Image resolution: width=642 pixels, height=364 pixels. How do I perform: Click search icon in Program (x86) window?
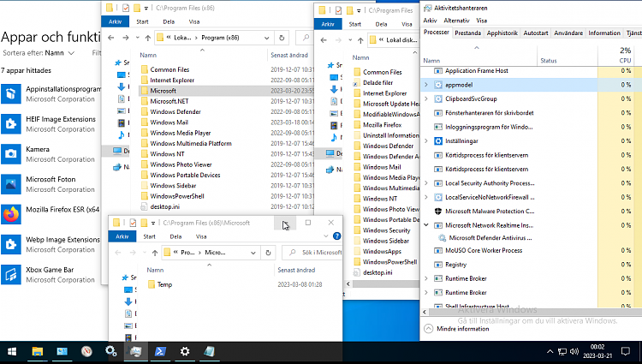(x=306, y=38)
